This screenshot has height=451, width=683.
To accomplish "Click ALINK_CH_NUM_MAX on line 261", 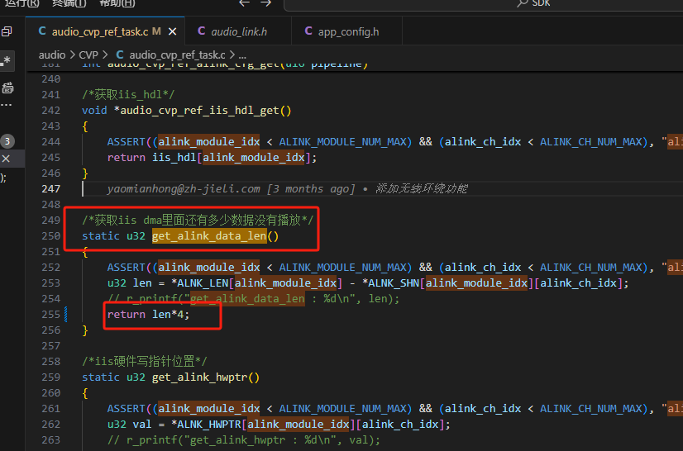I will click(x=591, y=408).
